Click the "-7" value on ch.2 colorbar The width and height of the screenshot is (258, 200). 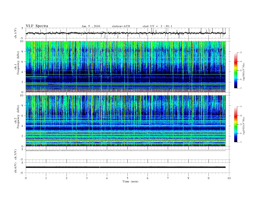pos(240,142)
